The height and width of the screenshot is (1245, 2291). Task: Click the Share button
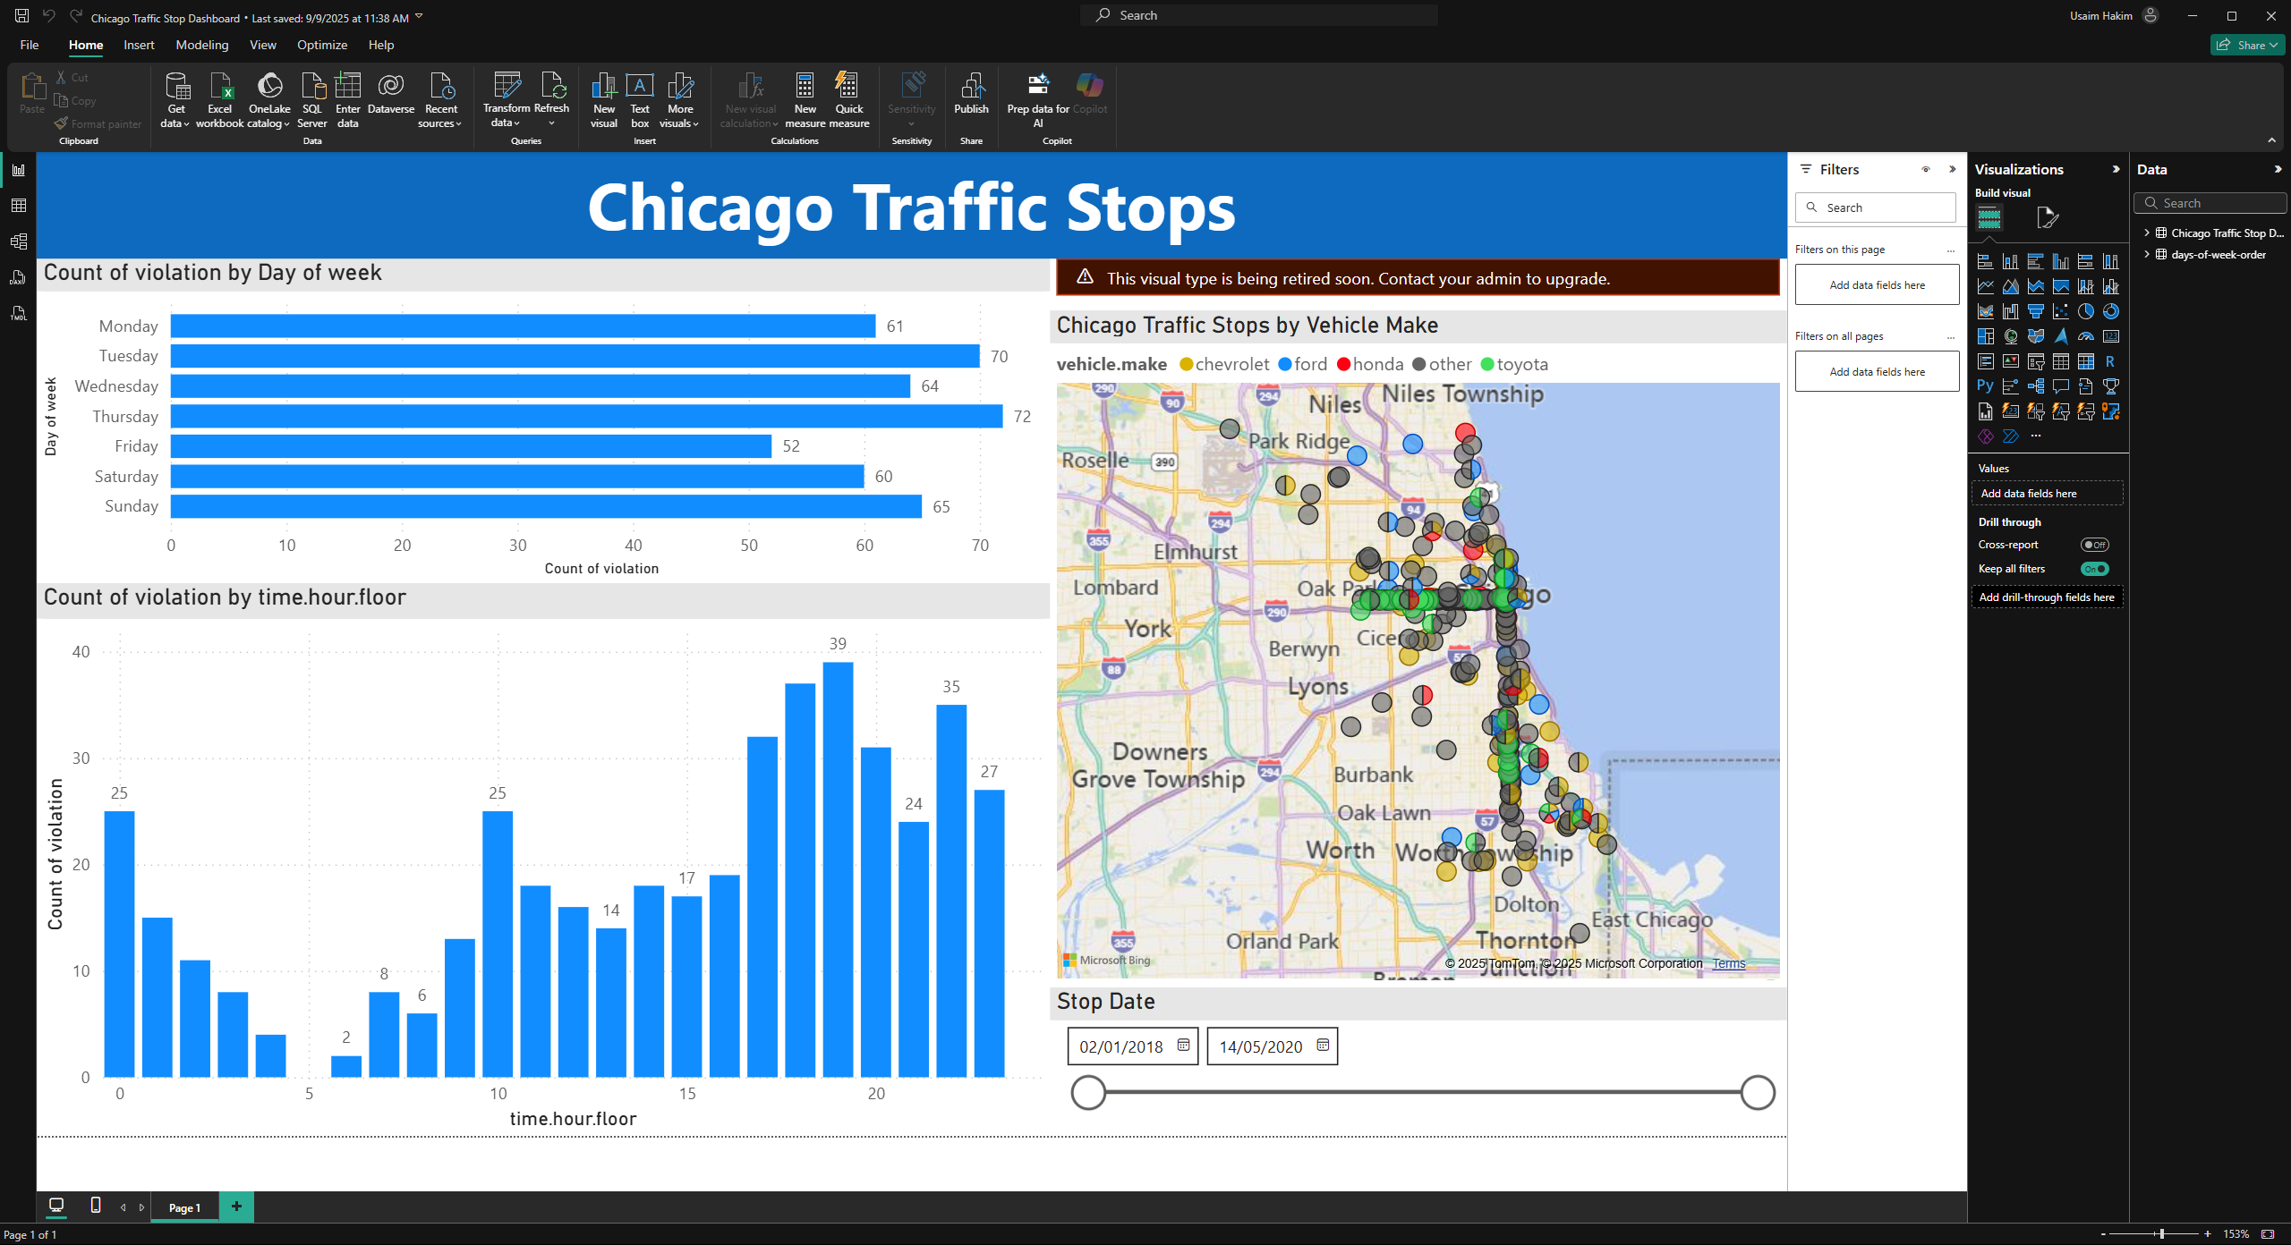pyautogui.click(x=2247, y=45)
